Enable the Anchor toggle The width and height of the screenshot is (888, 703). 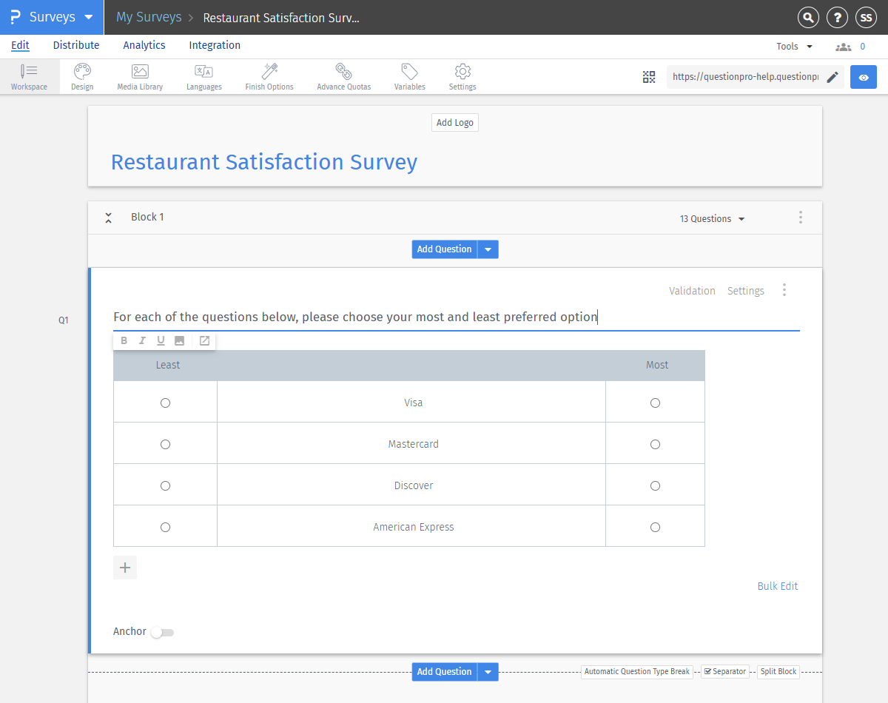tap(163, 632)
